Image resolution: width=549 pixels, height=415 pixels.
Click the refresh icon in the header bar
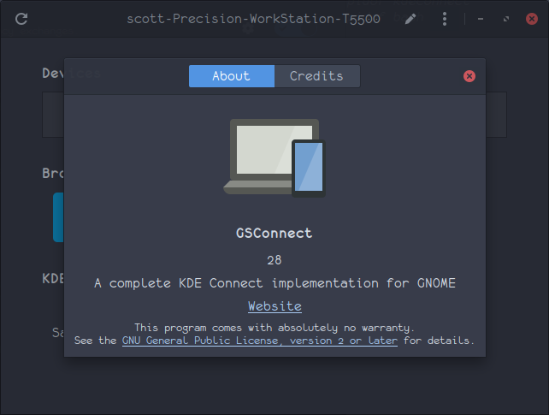tap(21, 19)
